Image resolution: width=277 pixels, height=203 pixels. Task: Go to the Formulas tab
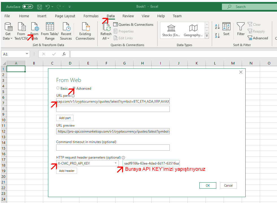pyautogui.click(x=91, y=16)
